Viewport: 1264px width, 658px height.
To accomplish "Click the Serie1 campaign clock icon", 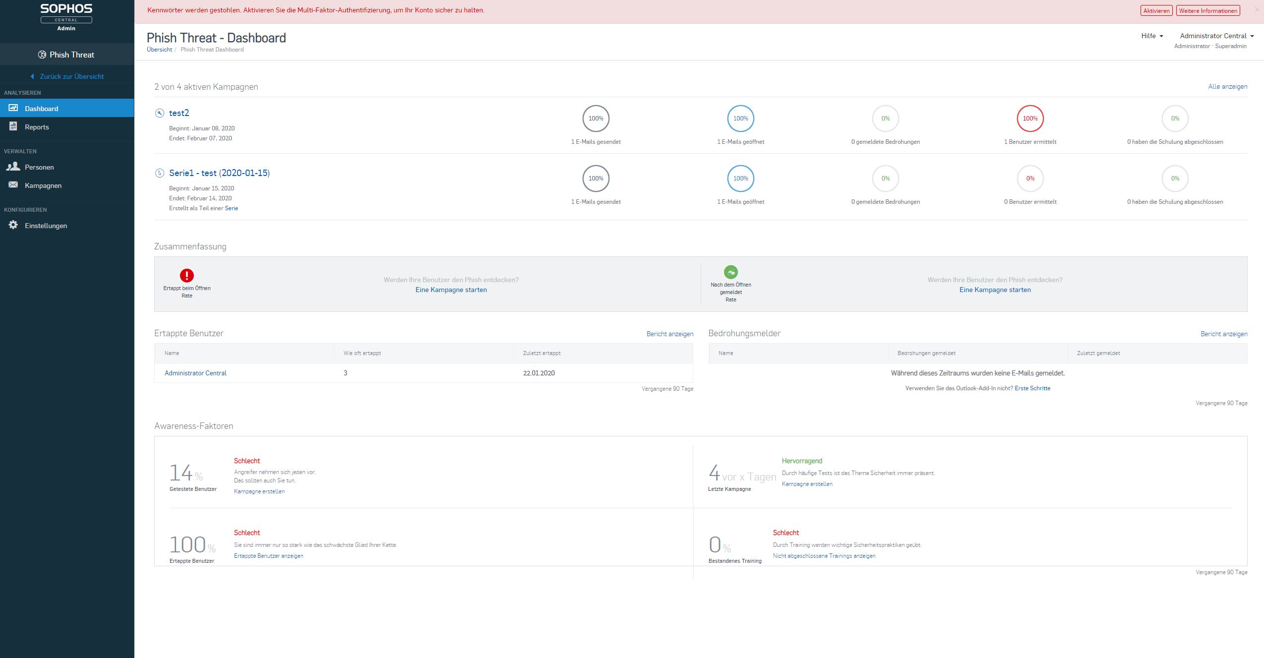I will (159, 173).
